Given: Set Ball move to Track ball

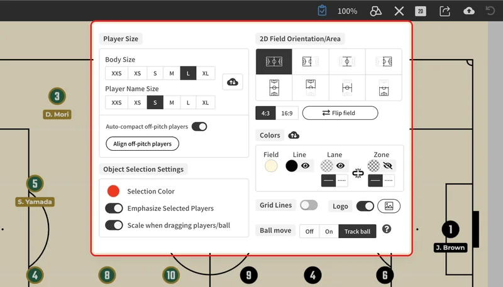Looking at the screenshot, I should [357, 231].
